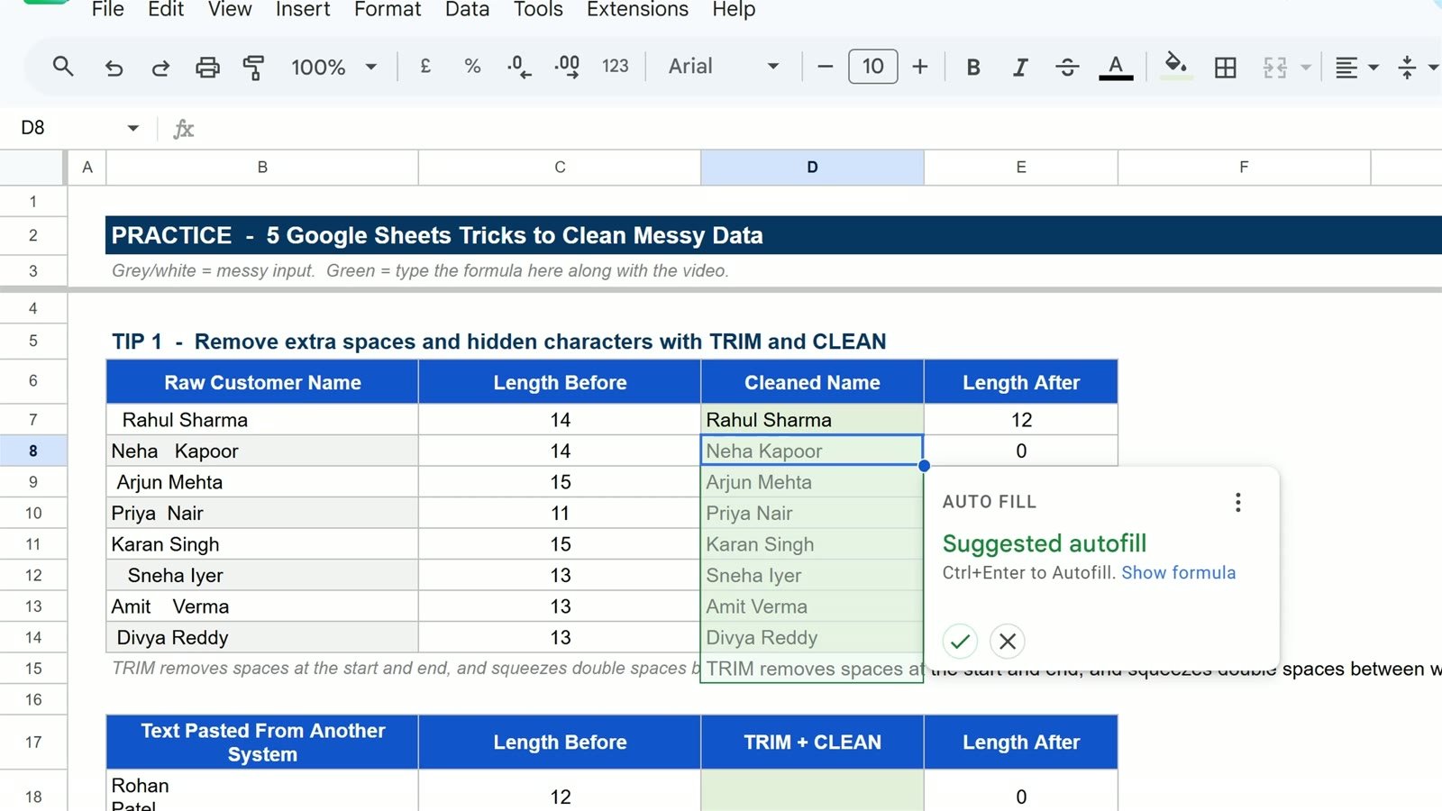
Task: Open the Data menu
Action: tap(467, 10)
